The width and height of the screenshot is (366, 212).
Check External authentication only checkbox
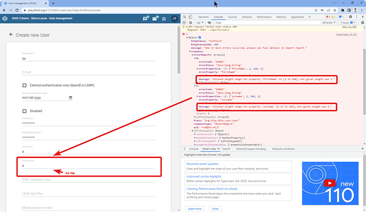click(x=24, y=86)
